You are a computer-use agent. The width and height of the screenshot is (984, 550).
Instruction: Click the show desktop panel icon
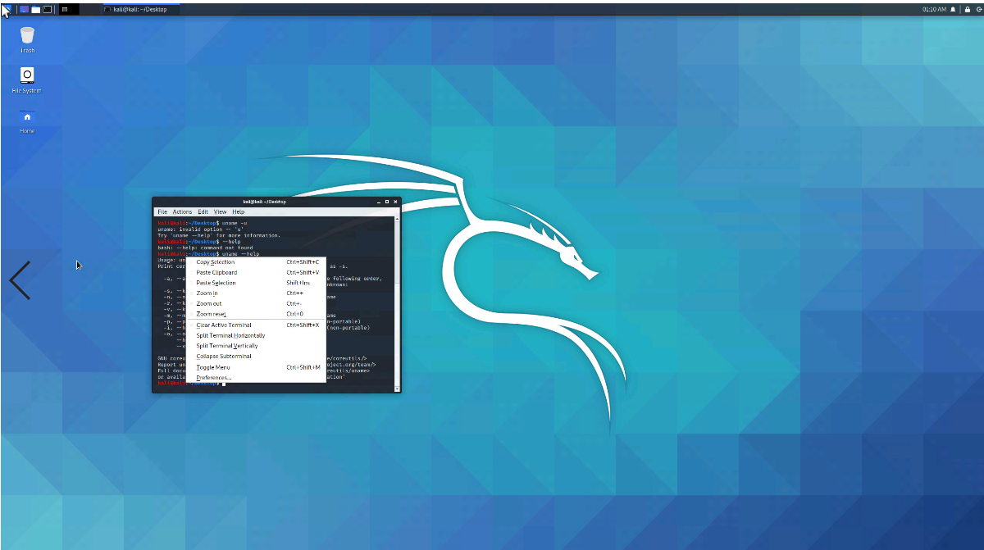25,9
